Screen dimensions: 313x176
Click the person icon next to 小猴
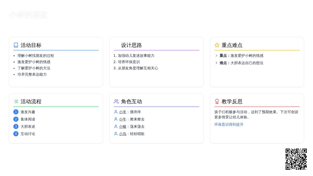click(x=116, y=126)
